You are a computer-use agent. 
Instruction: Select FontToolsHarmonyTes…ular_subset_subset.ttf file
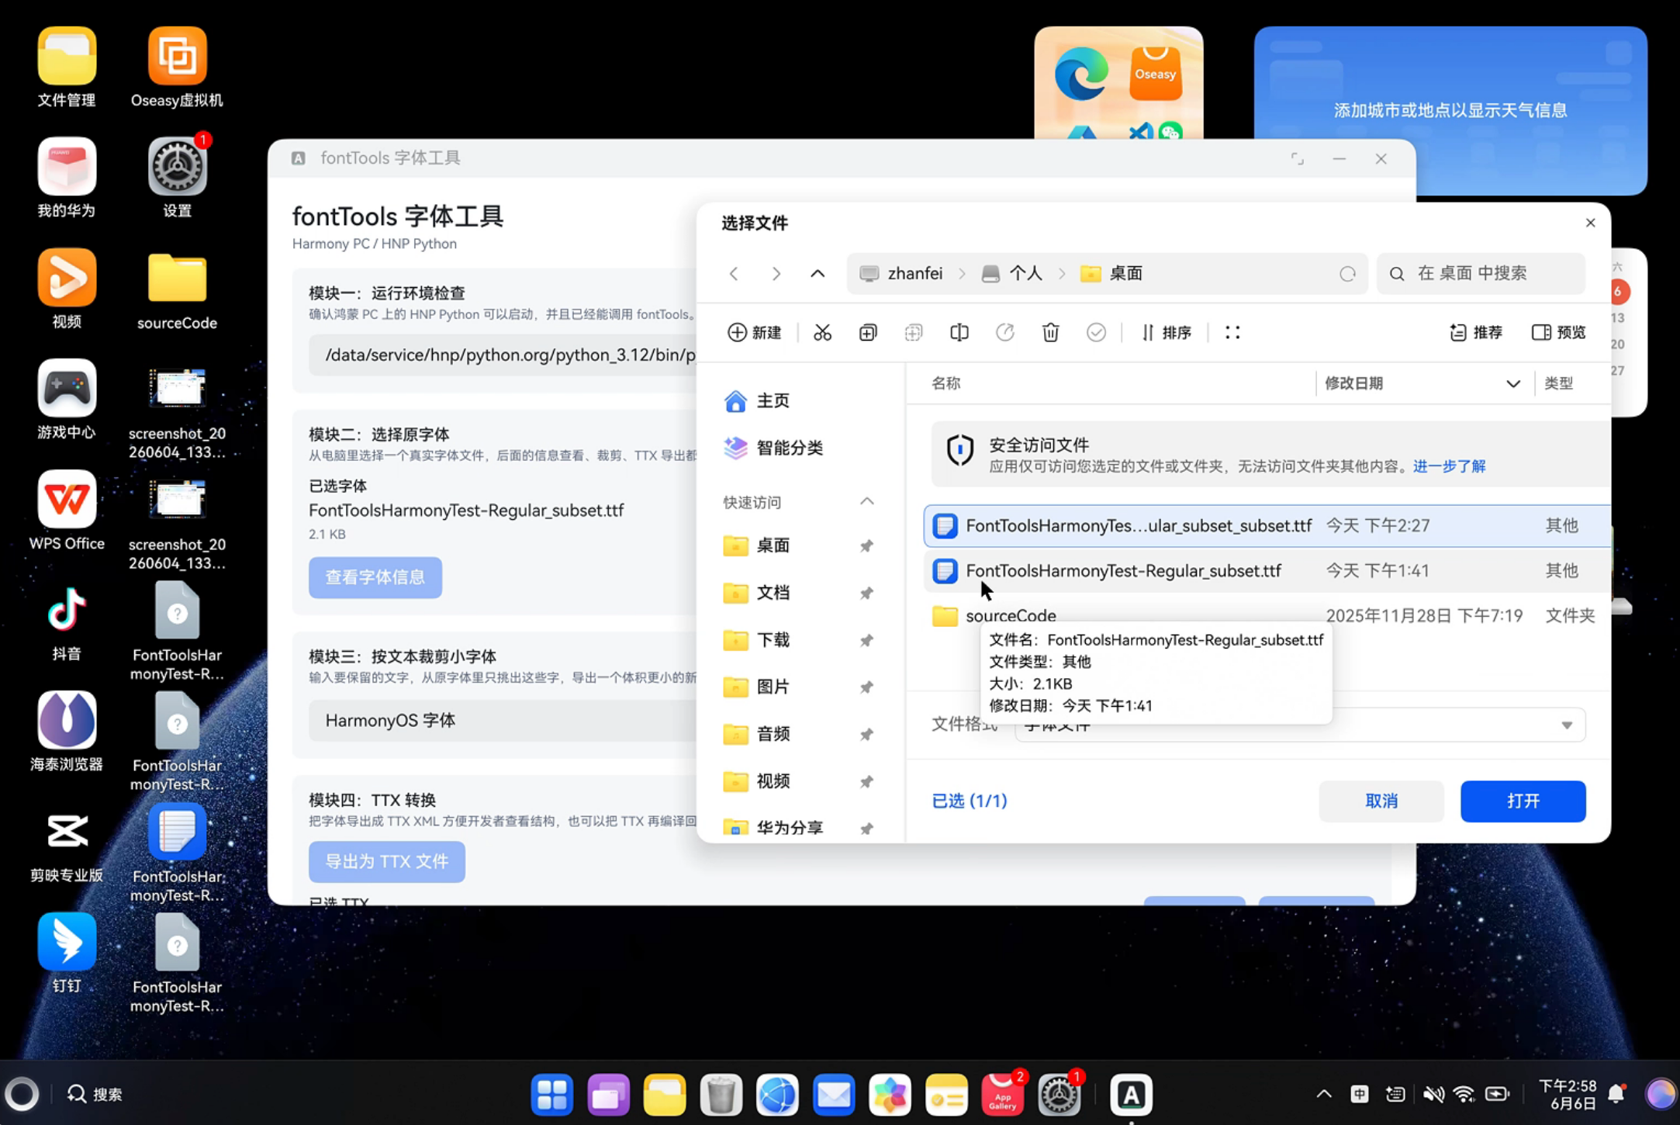tap(1267, 526)
